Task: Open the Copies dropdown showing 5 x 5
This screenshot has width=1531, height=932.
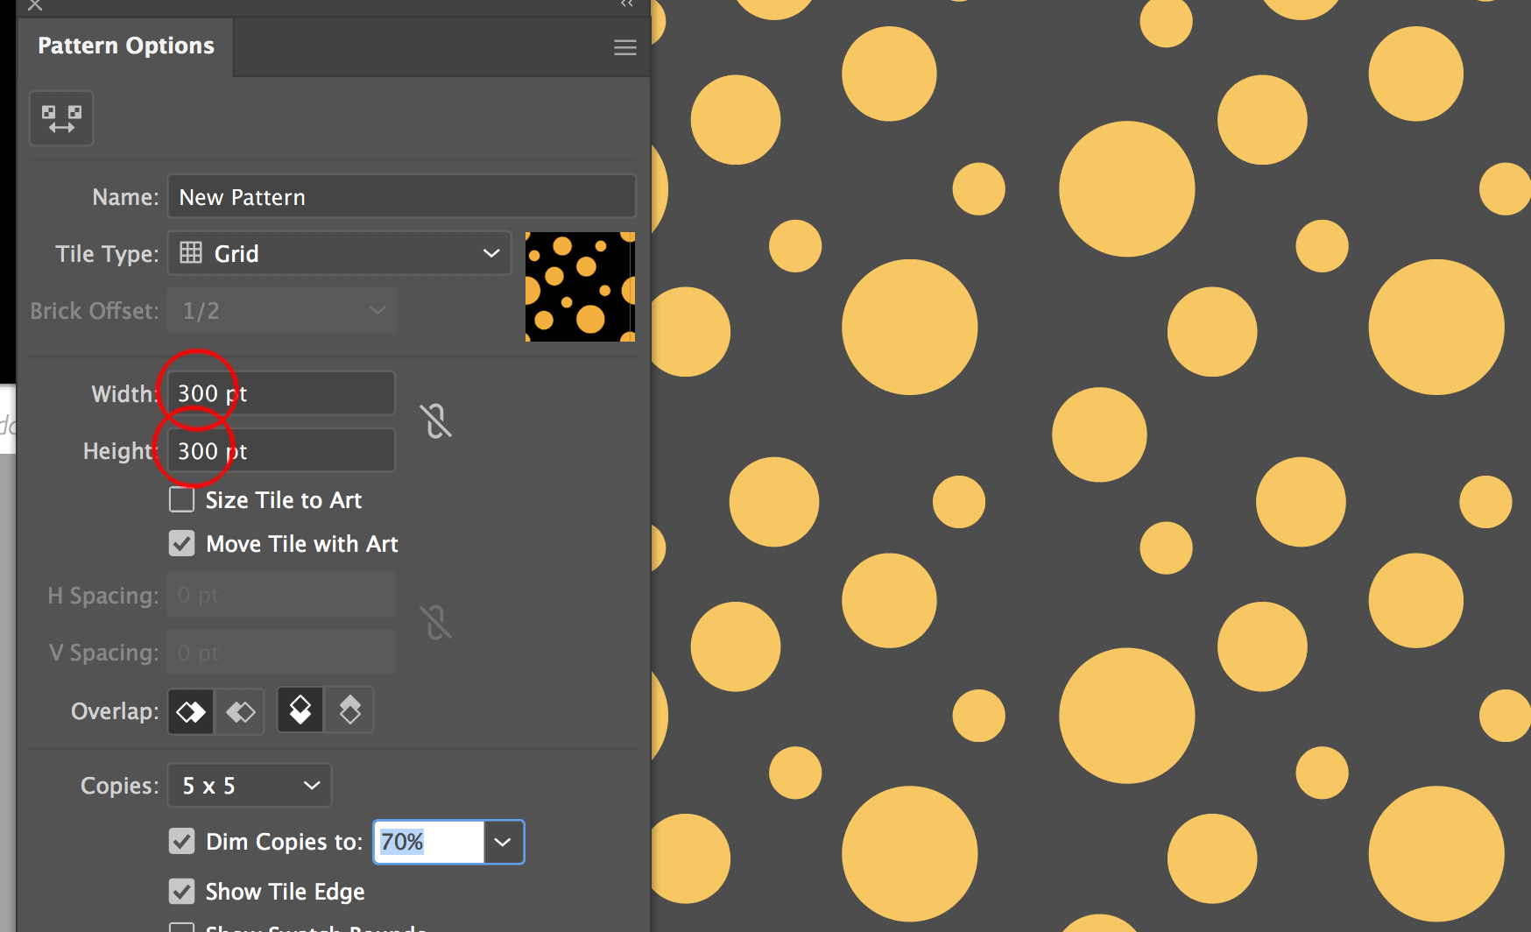Action: (x=311, y=785)
